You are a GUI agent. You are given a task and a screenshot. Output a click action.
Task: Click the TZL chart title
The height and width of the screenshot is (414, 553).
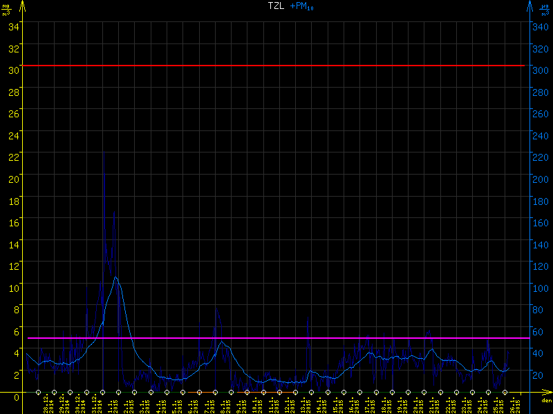click(x=276, y=6)
